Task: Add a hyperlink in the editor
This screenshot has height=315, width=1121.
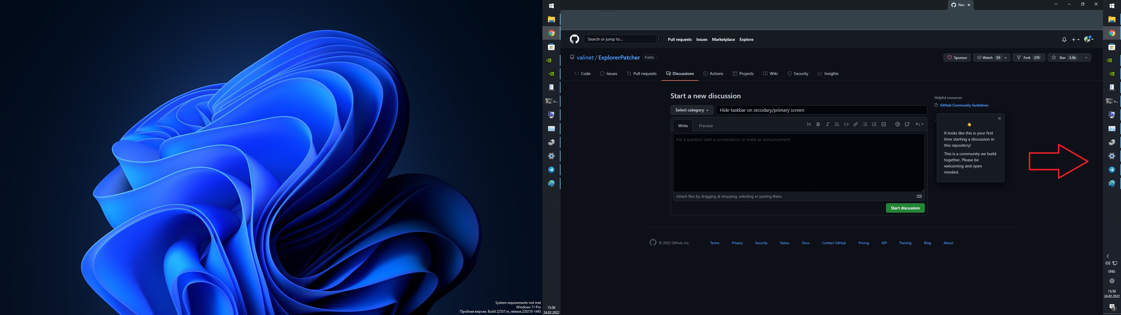Action: pyautogui.click(x=856, y=125)
